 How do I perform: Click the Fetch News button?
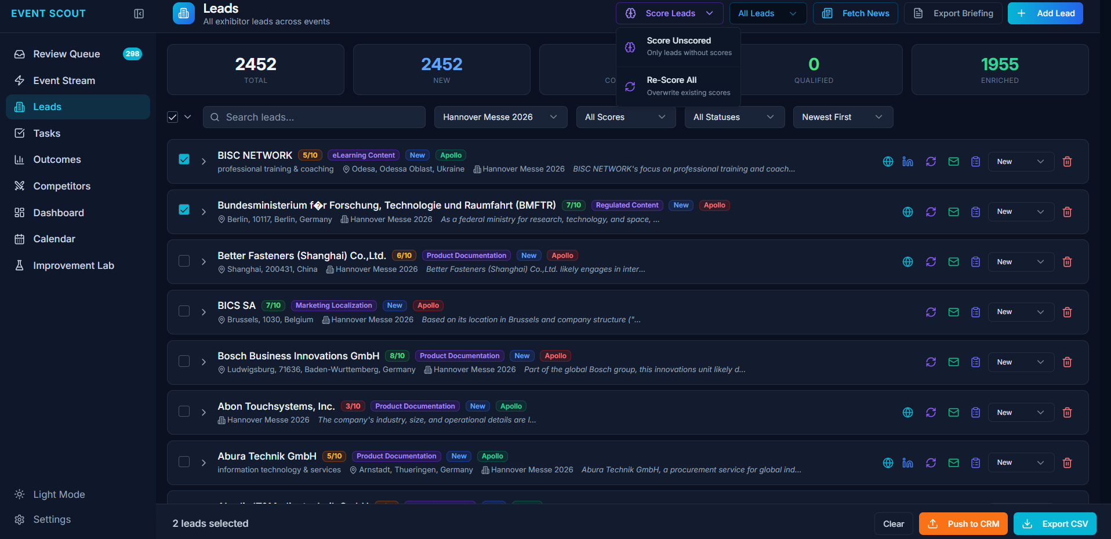pyautogui.click(x=855, y=13)
